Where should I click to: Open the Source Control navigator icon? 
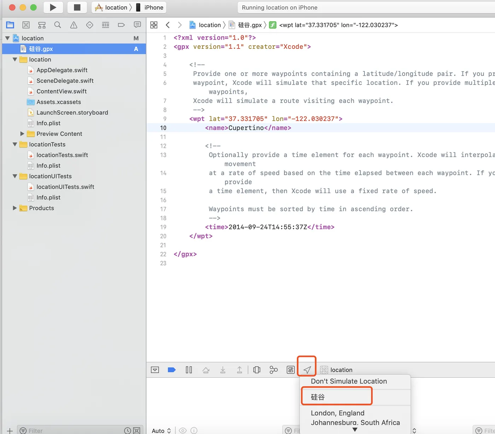click(26, 25)
